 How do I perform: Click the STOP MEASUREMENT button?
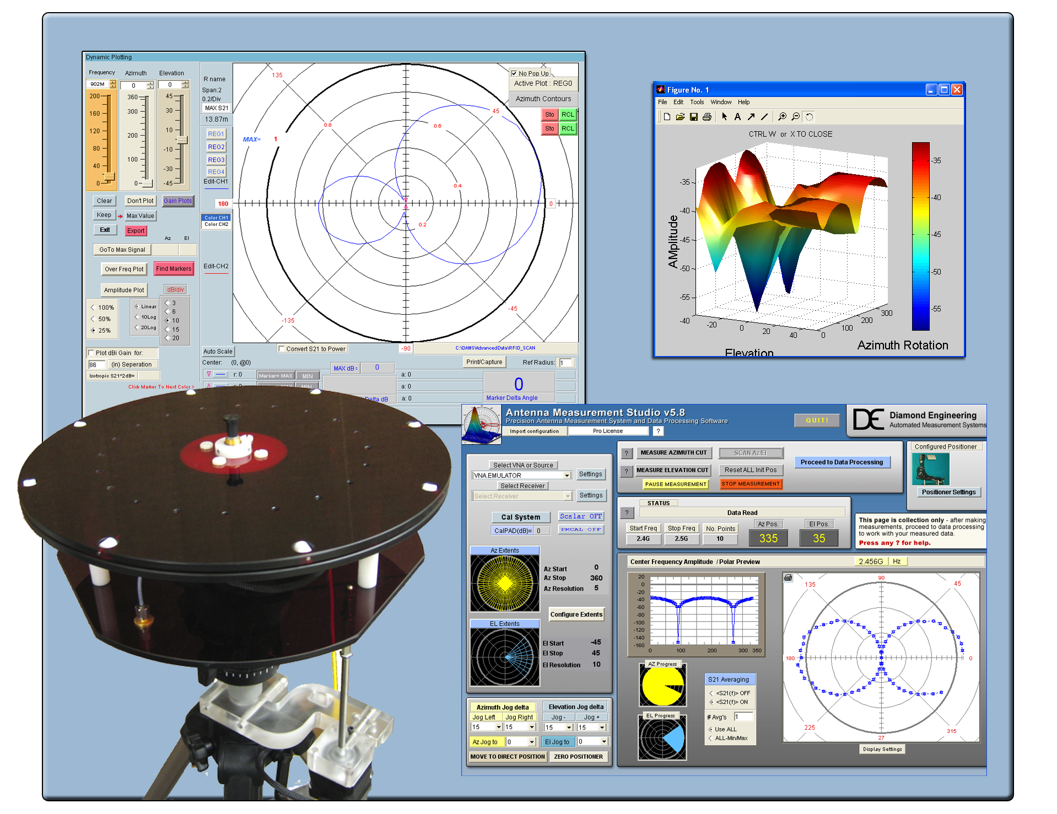751,484
